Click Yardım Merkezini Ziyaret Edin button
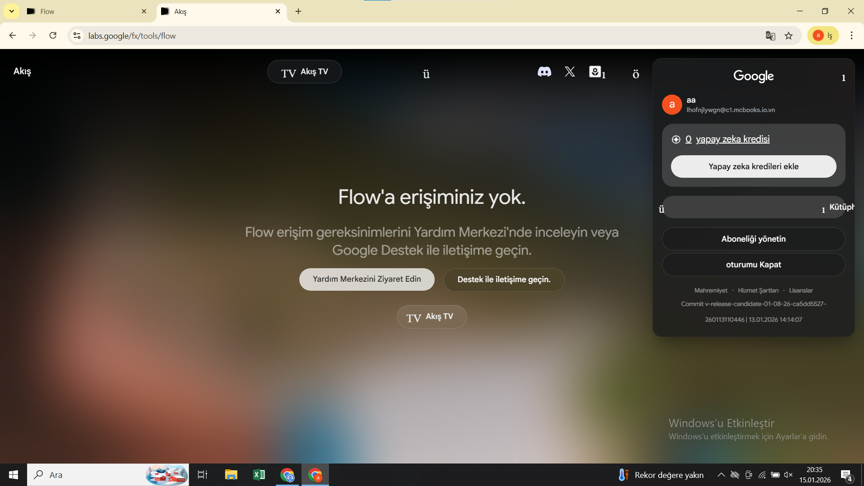 tap(367, 279)
